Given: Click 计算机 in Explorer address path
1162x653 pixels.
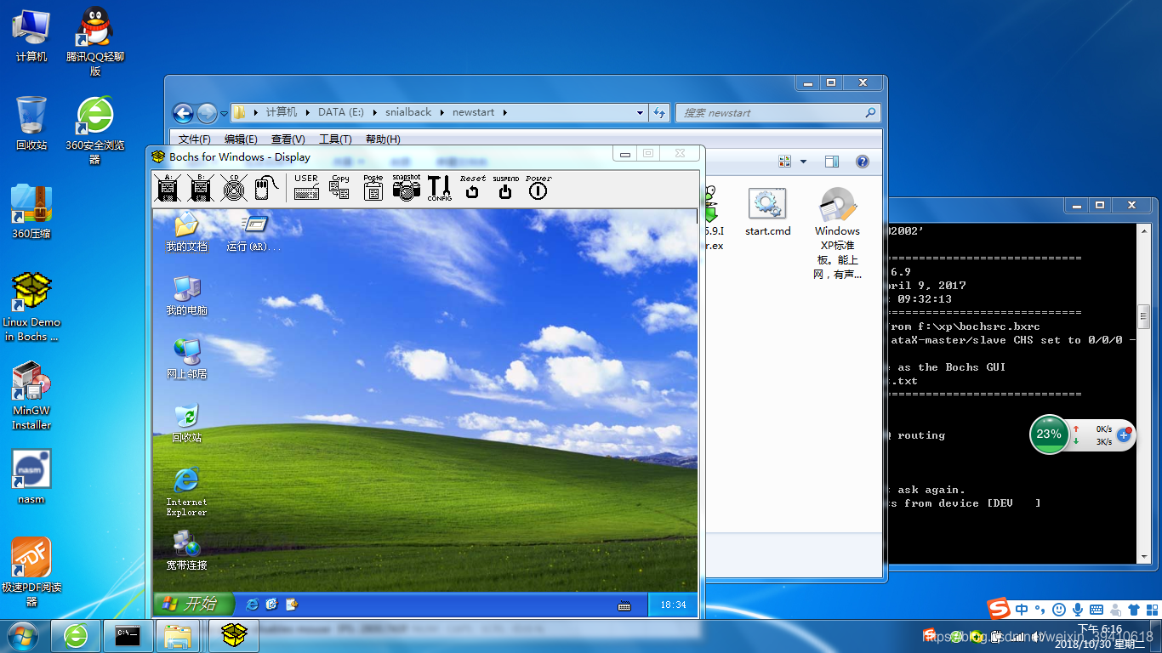Looking at the screenshot, I should pyautogui.click(x=281, y=112).
